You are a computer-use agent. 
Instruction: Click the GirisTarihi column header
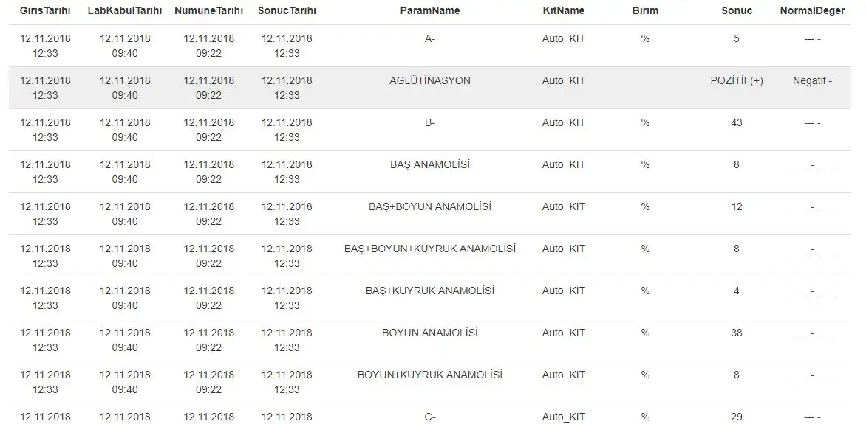point(45,11)
